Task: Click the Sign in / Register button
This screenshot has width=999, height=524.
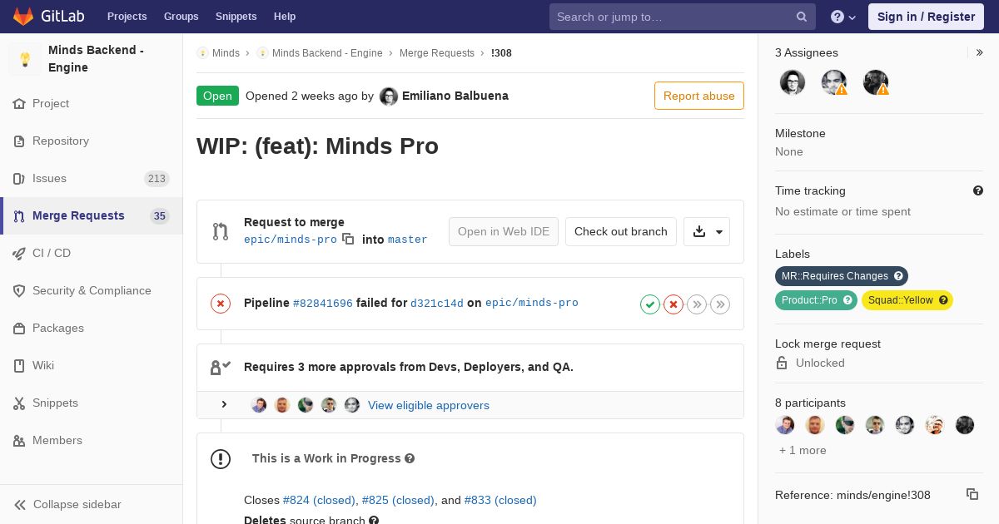Action: pyautogui.click(x=926, y=17)
